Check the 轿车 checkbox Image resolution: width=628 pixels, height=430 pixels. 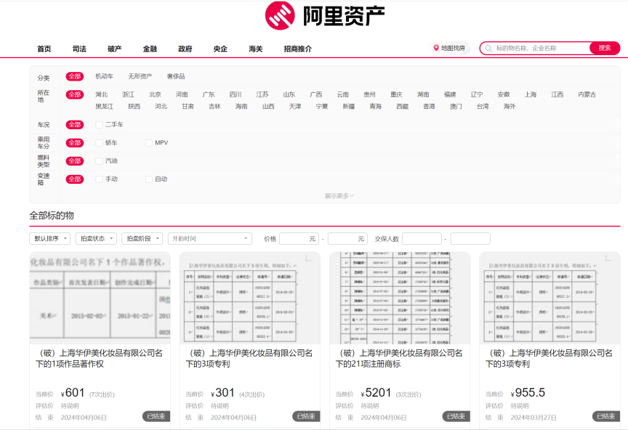[x=99, y=143]
